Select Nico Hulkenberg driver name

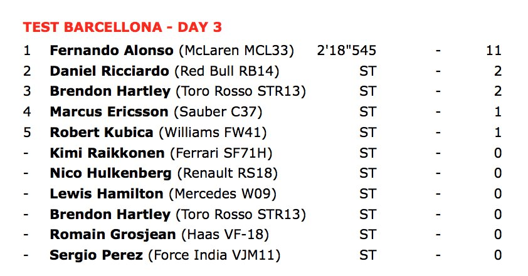pos(111,173)
